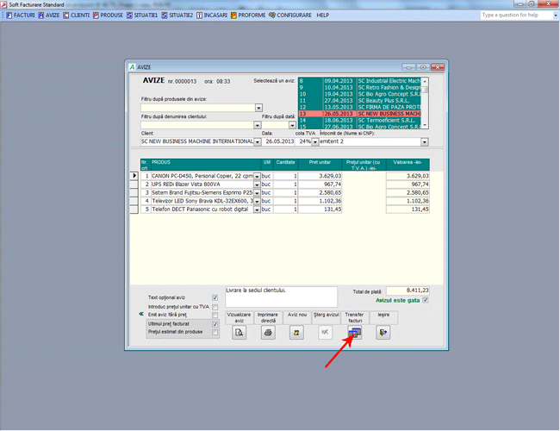560x431 pixels.
Task: Select aviz 10 SC Bio Agro Concept row
Action: (x=359, y=94)
